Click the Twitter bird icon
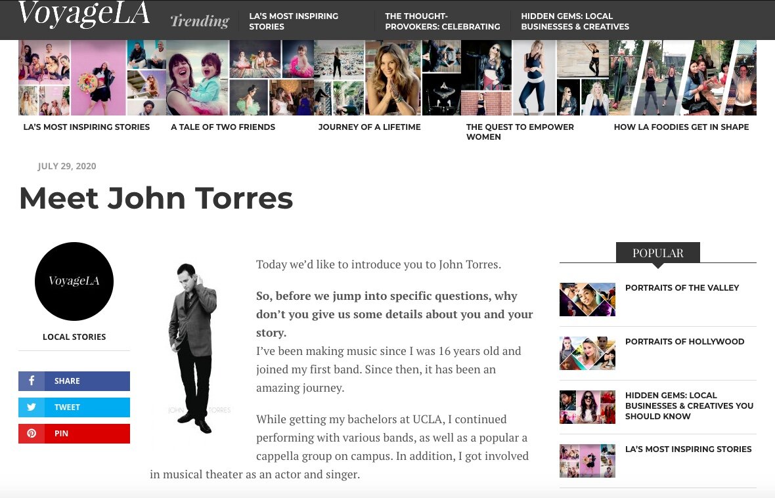 (32, 407)
